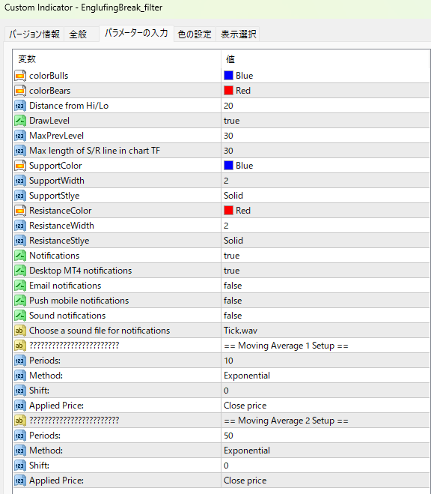Switch to the 色の設定 tab
The width and height of the screenshot is (431, 494).
point(195,34)
